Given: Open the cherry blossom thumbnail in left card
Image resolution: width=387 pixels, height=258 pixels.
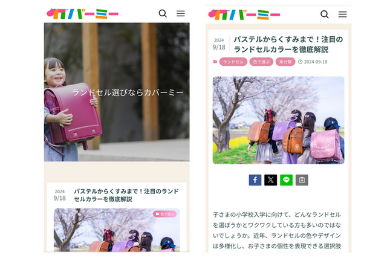Looking at the screenshot, I should click(x=117, y=230).
